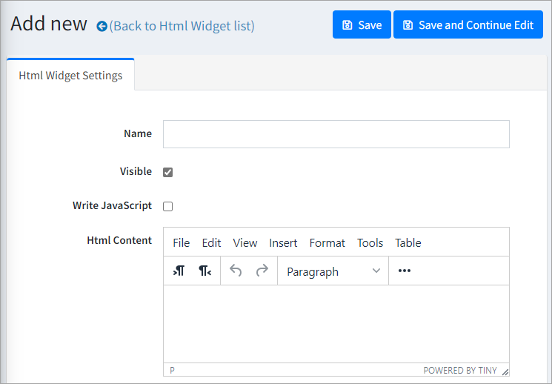552x384 pixels.
Task: Click the right-to-left text direction icon
Action: click(x=205, y=271)
